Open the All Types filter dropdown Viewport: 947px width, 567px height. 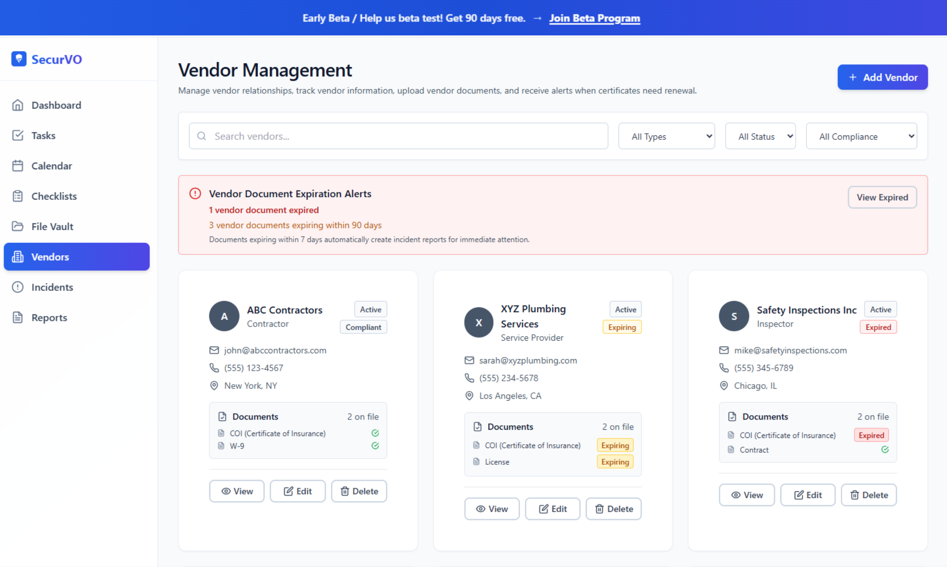(666, 136)
